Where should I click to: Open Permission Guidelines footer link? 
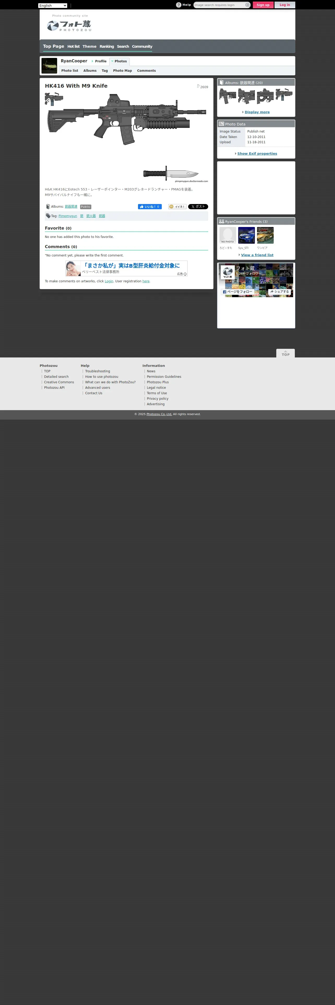pyautogui.click(x=164, y=377)
